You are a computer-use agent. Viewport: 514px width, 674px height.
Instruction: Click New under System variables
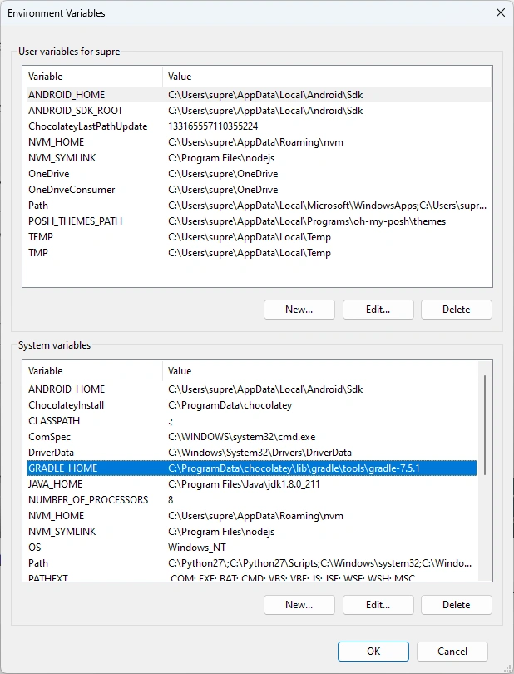point(299,605)
